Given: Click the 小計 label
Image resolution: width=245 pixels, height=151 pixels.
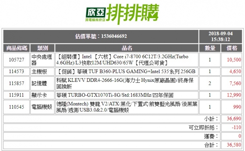Looking at the screenshot, I should (211, 119).
